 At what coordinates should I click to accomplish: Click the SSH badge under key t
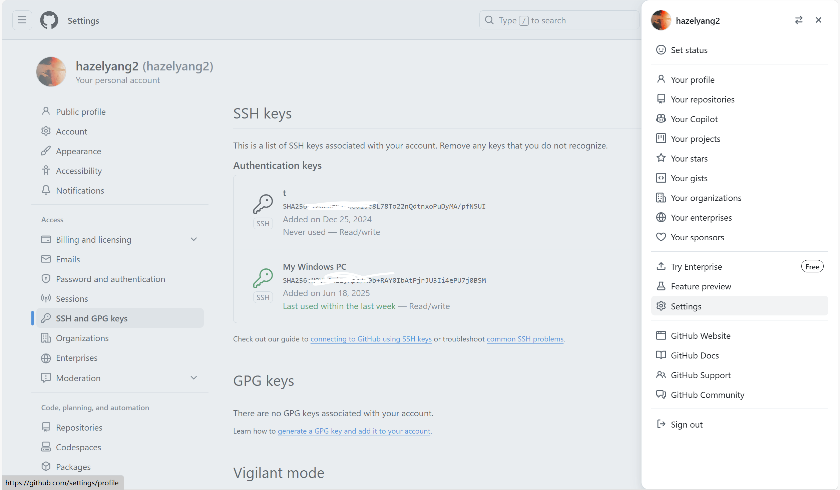point(263,224)
